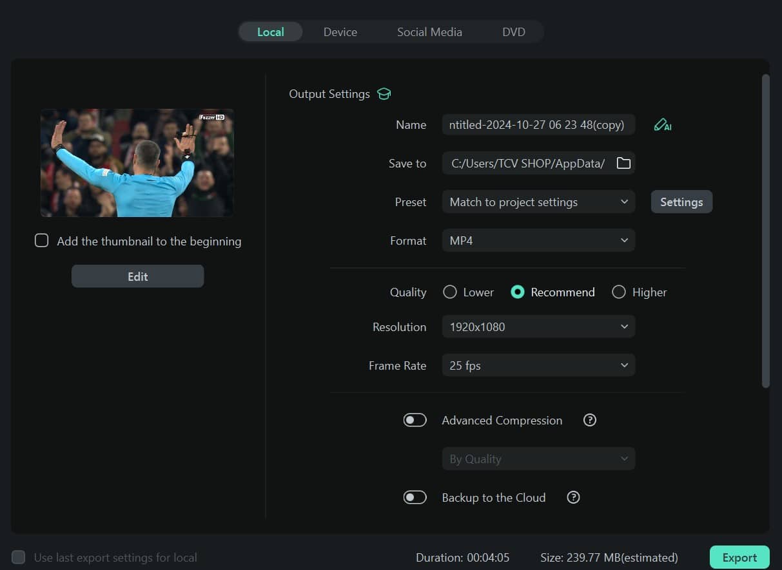This screenshot has width=782, height=570.
Task: Expand the Format MP4 dropdown
Action: pyautogui.click(x=538, y=241)
